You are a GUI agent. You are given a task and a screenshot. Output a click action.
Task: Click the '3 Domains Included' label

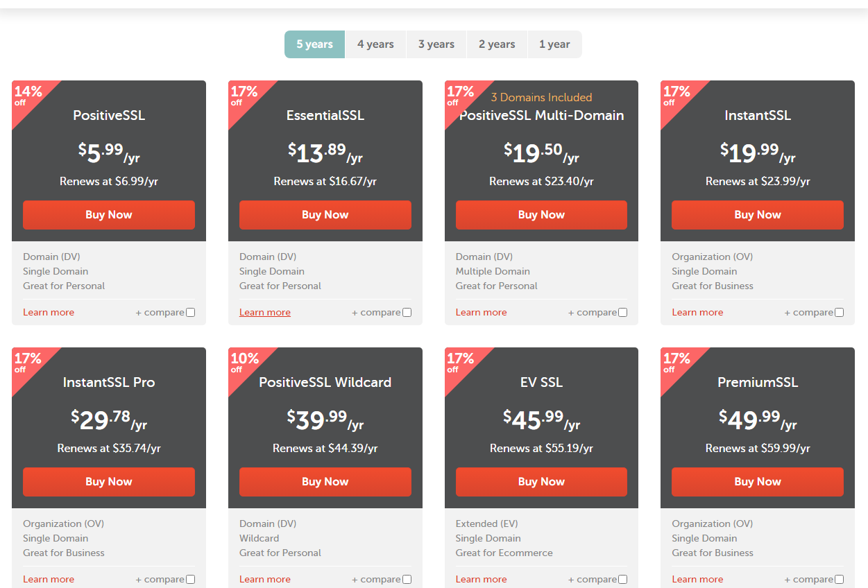541,98
